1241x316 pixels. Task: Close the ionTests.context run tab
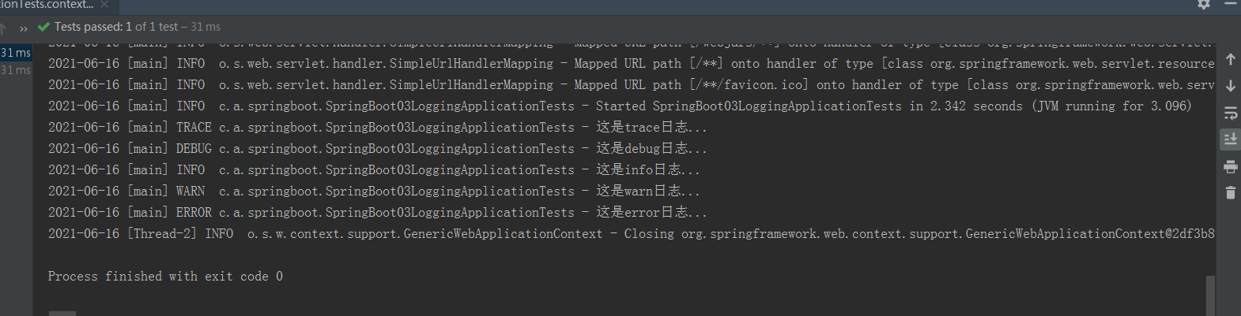[x=104, y=5]
